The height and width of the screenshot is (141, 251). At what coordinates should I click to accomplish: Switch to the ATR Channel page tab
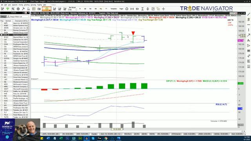pyautogui.click(x=176, y=134)
